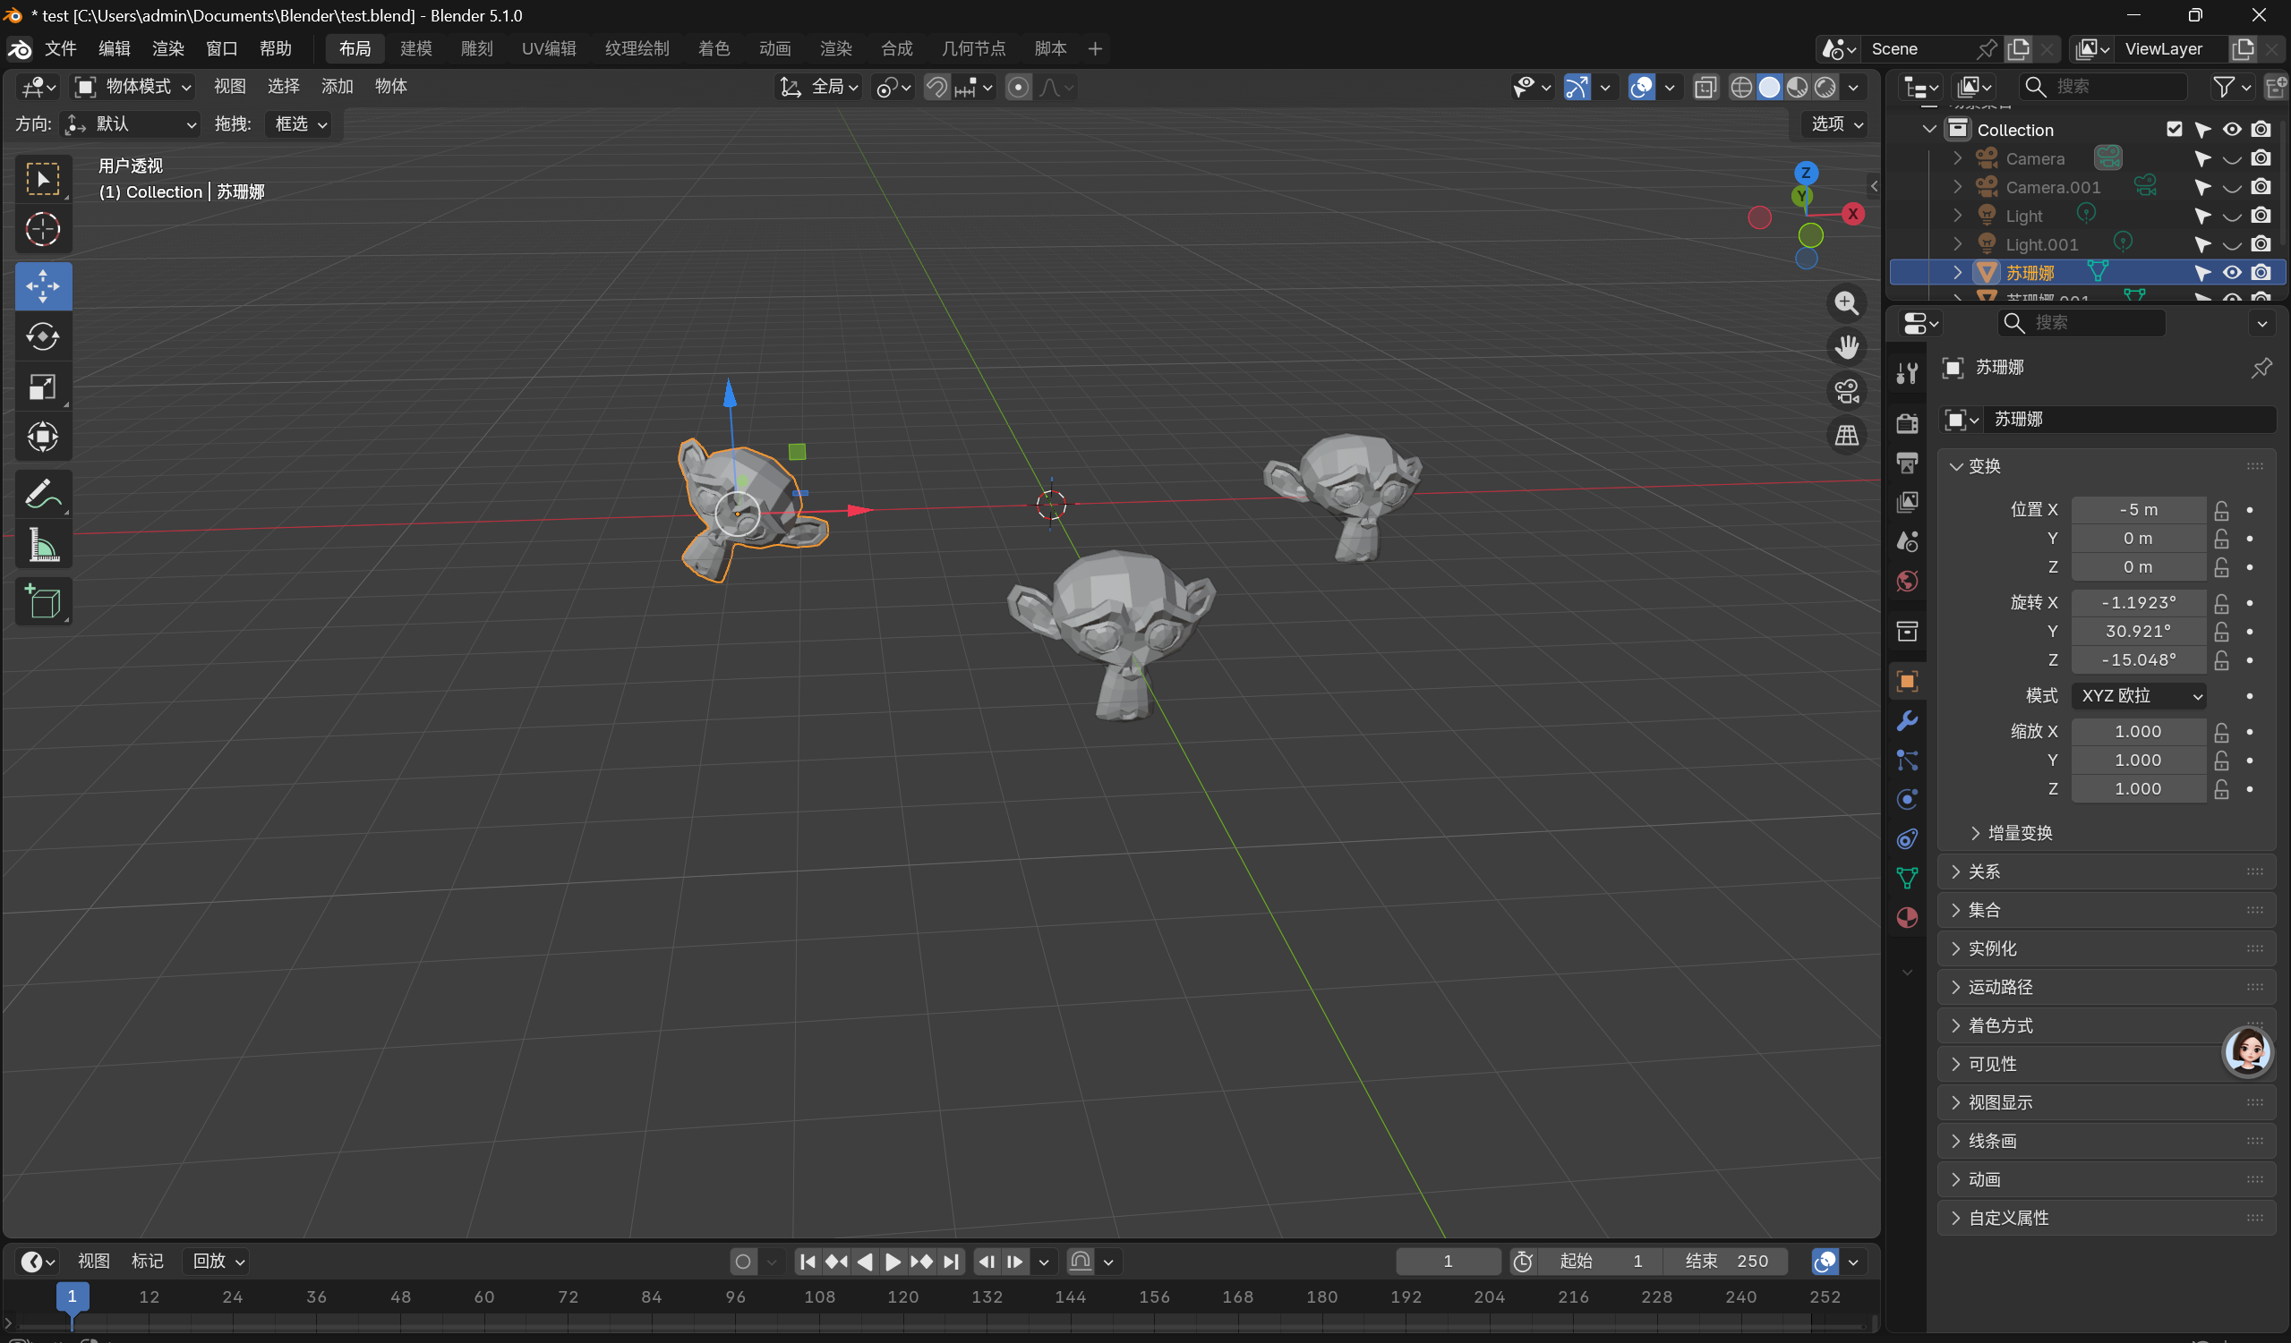This screenshot has width=2291, height=1343.
Task: Select the Scale tool
Action: point(43,387)
